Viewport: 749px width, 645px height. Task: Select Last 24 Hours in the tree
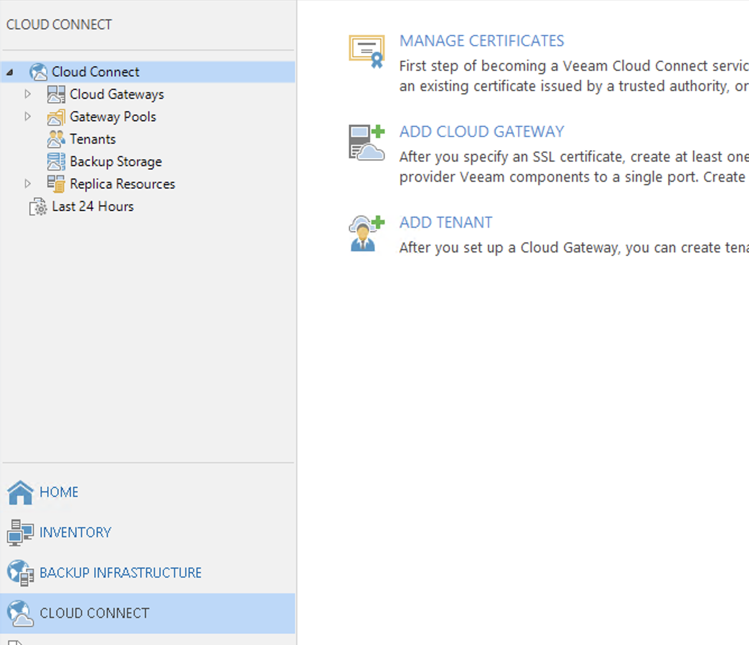click(93, 206)
